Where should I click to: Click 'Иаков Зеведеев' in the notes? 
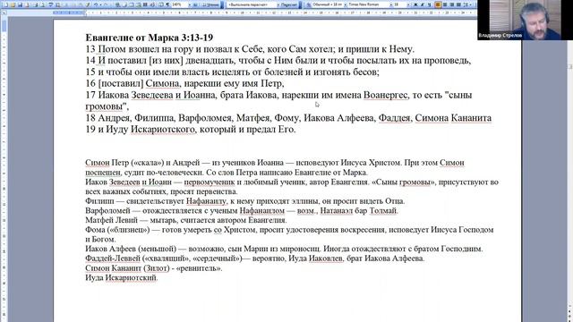(x=113, y=182)
